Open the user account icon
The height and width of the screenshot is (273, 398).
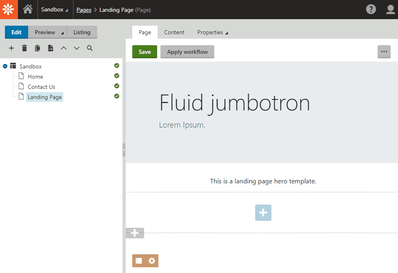tap(390, 9)
